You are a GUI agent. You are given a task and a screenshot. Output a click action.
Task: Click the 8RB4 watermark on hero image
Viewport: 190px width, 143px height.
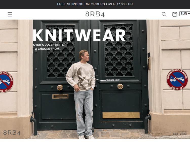click(12, 133)
